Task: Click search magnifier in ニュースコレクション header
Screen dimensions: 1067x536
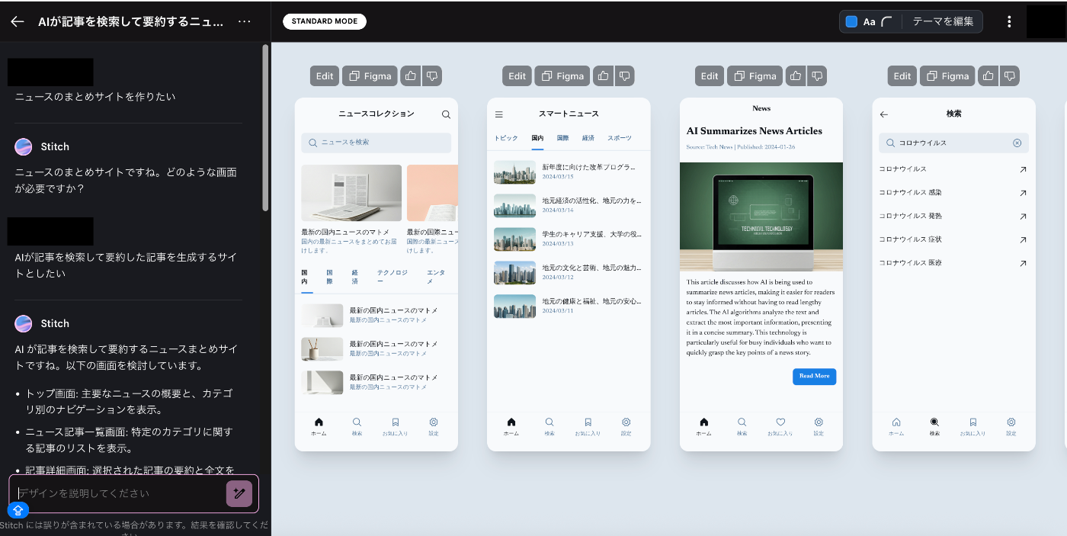Action: click(x=446, y=114)
